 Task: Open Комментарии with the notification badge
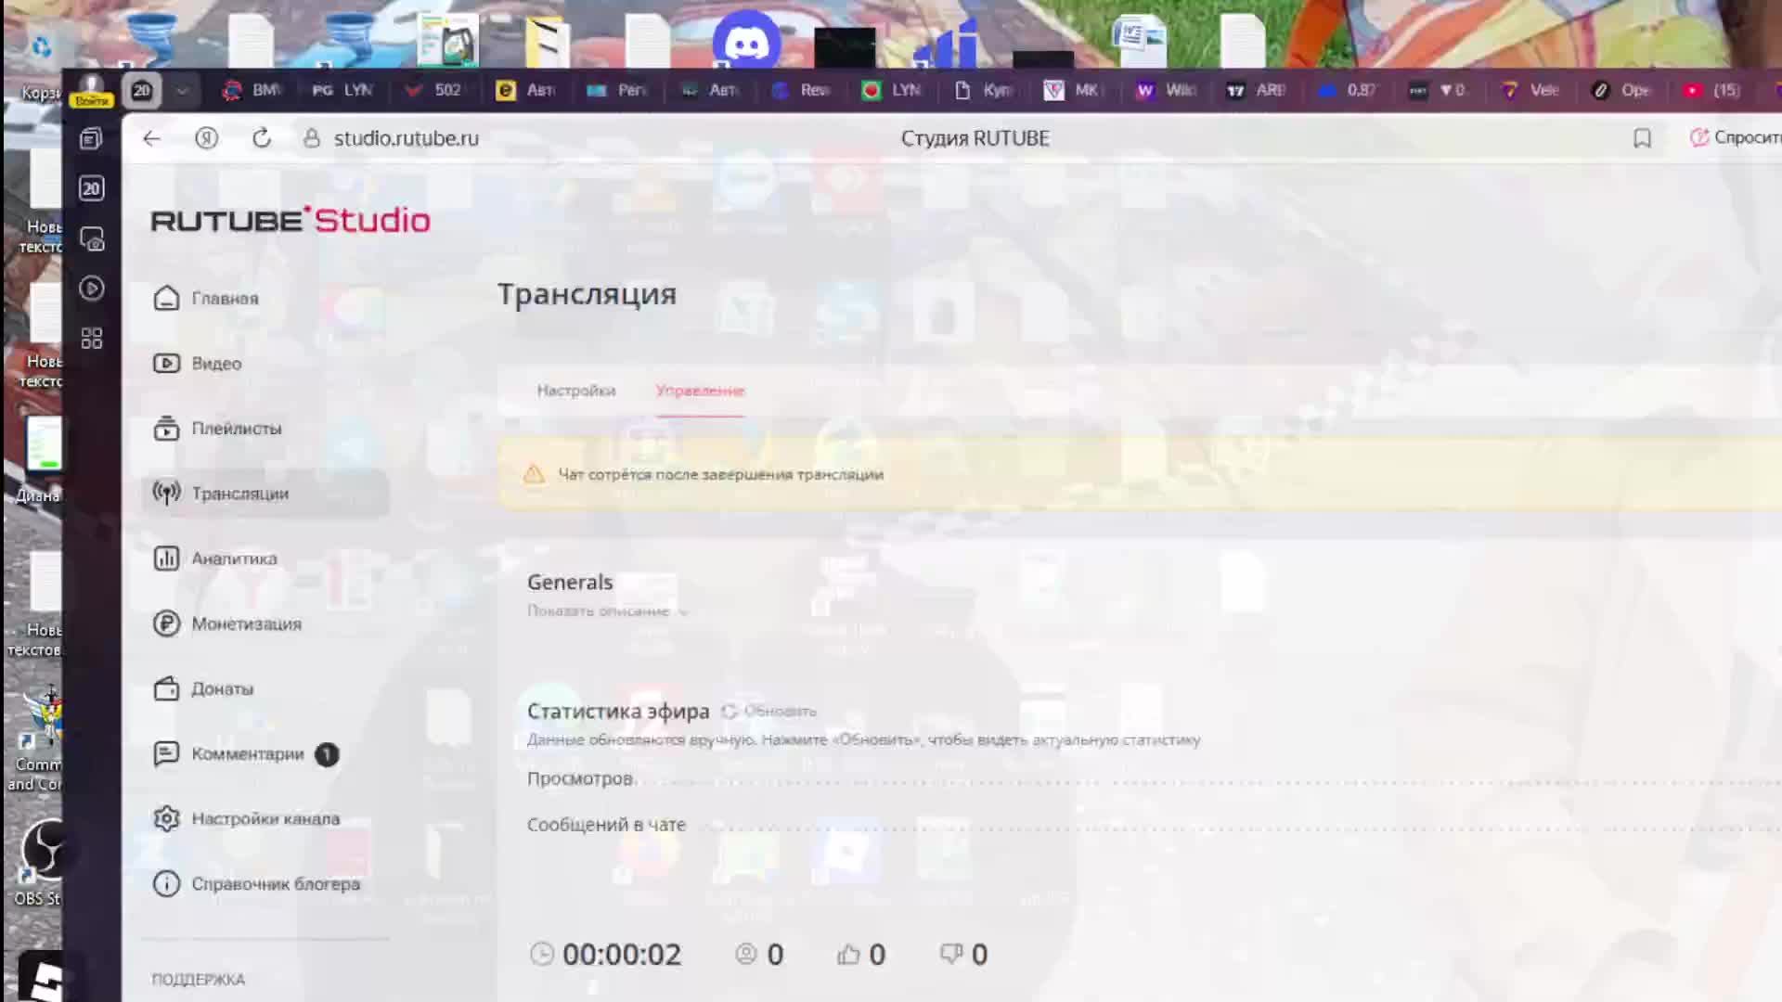point(247,754)
